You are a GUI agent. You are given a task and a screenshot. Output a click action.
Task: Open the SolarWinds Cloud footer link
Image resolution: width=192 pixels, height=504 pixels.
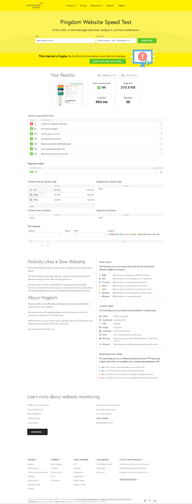pos(104,464)
